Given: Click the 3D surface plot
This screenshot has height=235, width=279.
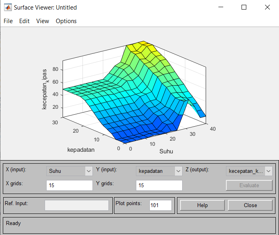Looking at the screenshot, I should [134, 92].
